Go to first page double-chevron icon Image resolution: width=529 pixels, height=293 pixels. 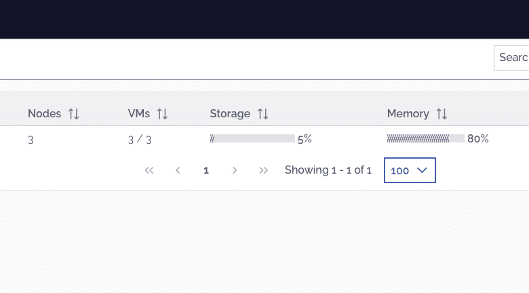coord(149,170)
